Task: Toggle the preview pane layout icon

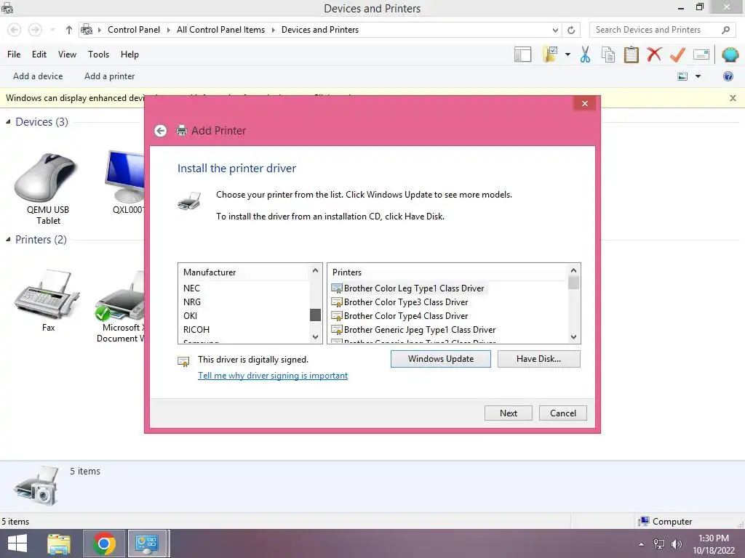Action: (522, 54)
